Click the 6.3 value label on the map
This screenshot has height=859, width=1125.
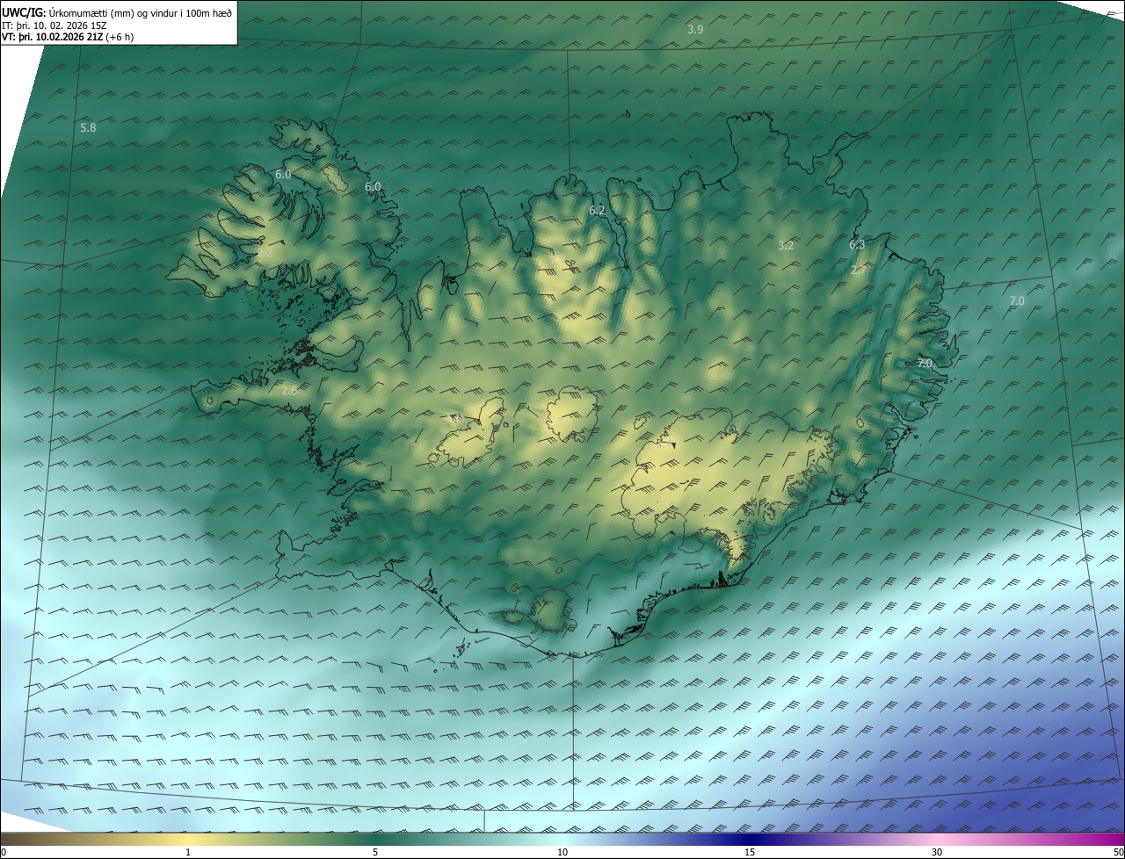(857, 245)
